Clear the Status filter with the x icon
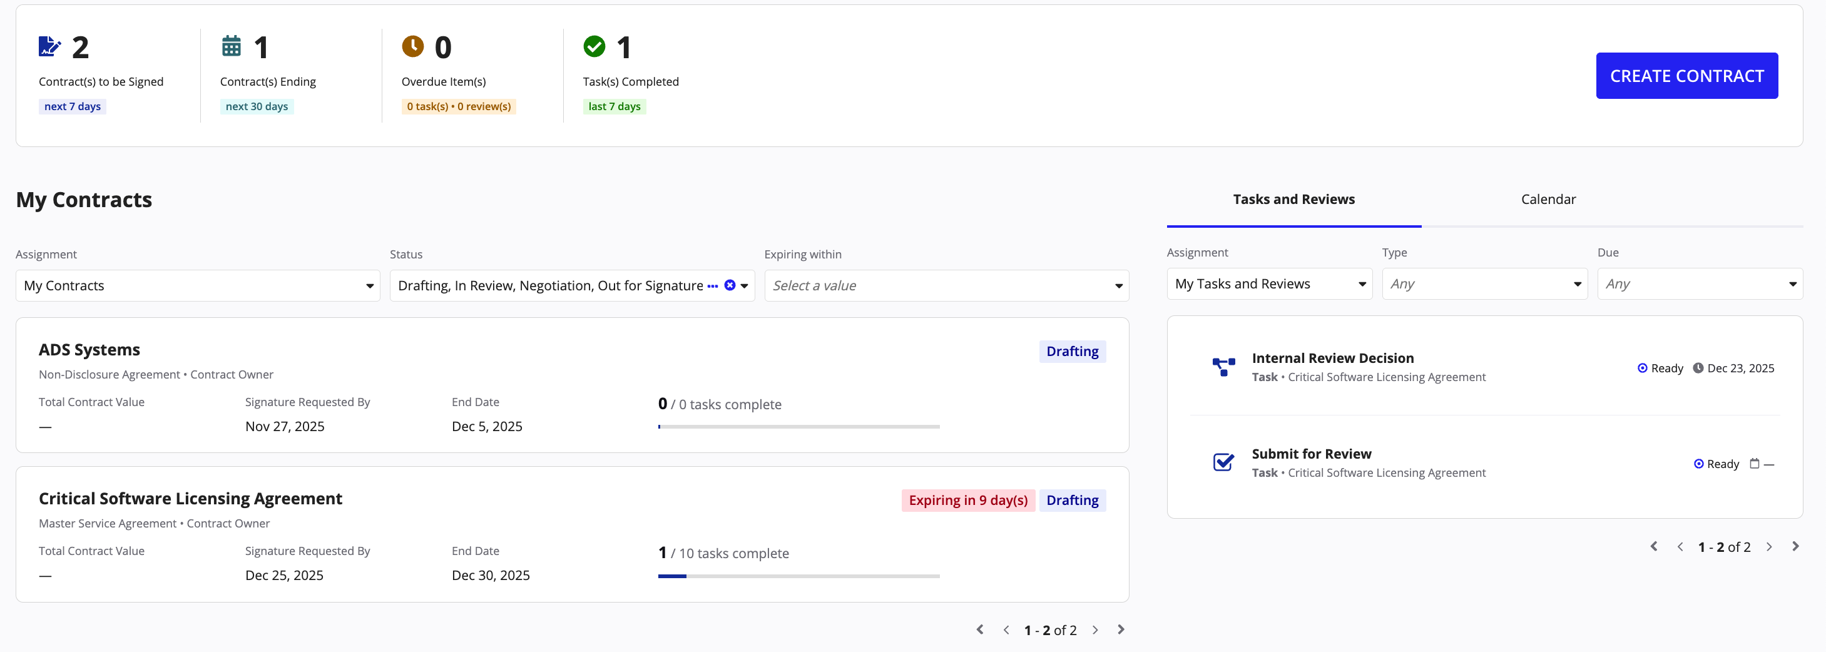The width and height of the screenshot is (1826, 652). point(730,285)
